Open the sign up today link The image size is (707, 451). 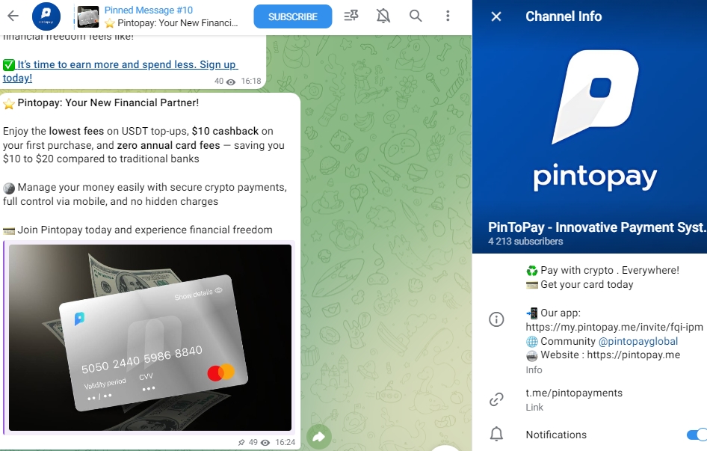pyautogui.click(x=120, y=71)
